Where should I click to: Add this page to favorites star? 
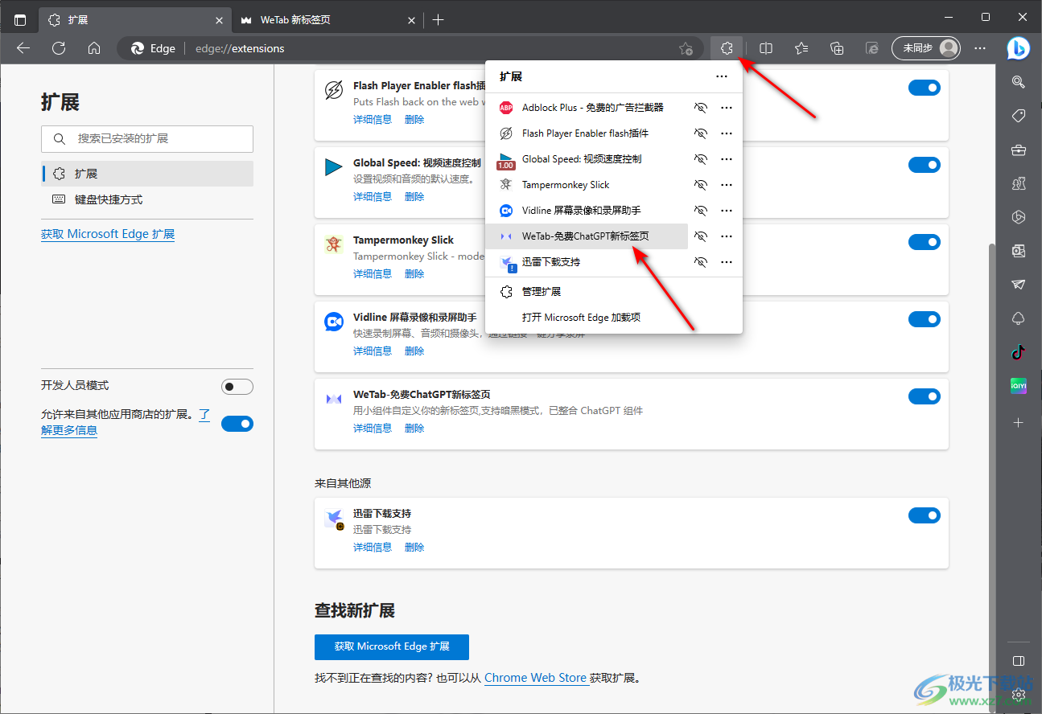pos(686,48)
